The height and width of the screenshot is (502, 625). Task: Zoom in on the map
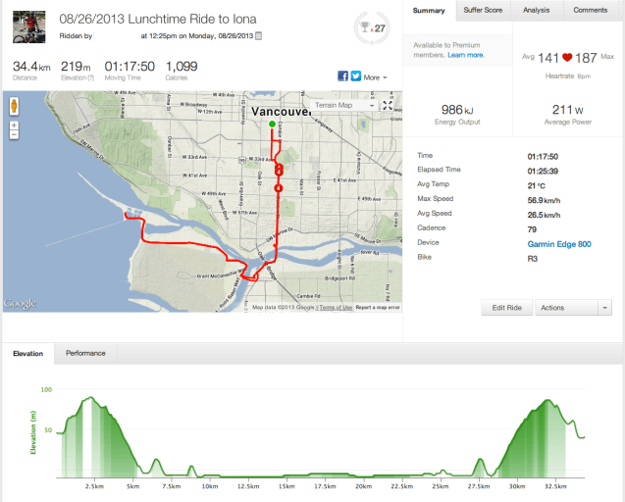point(15,125)
